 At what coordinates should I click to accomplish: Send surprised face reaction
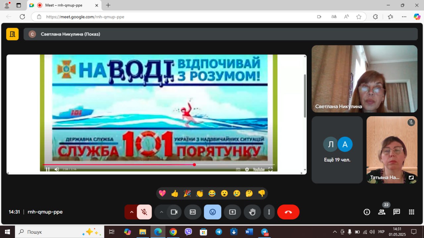click(x=224, y=193)
